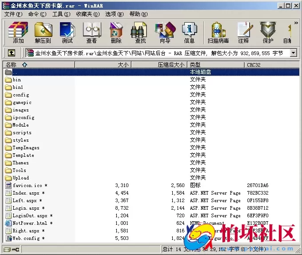Click the archive path address field
Viewport: 302px width, 255px height.
tap(158, 53)
